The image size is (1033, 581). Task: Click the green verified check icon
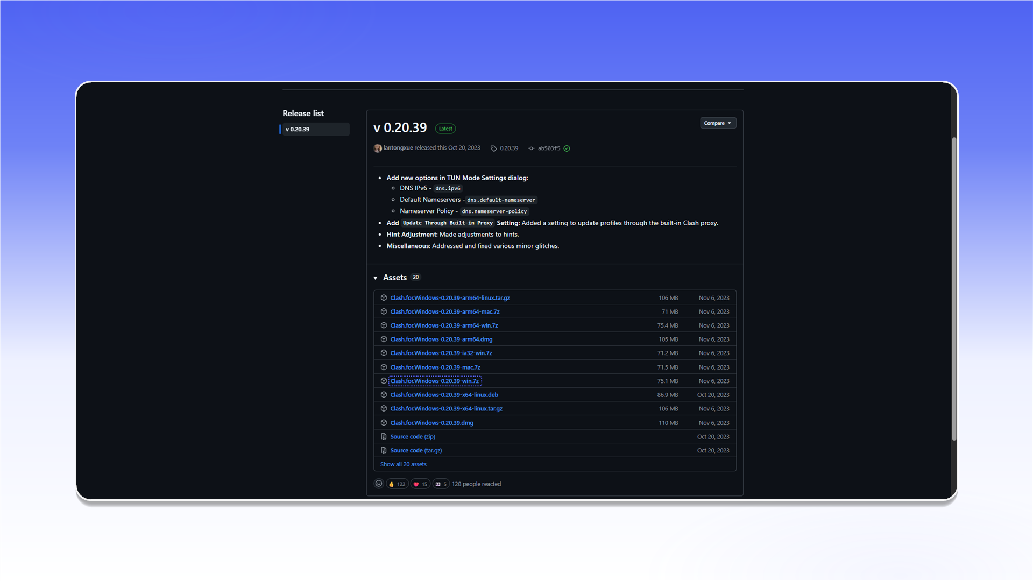pos(567,148)
